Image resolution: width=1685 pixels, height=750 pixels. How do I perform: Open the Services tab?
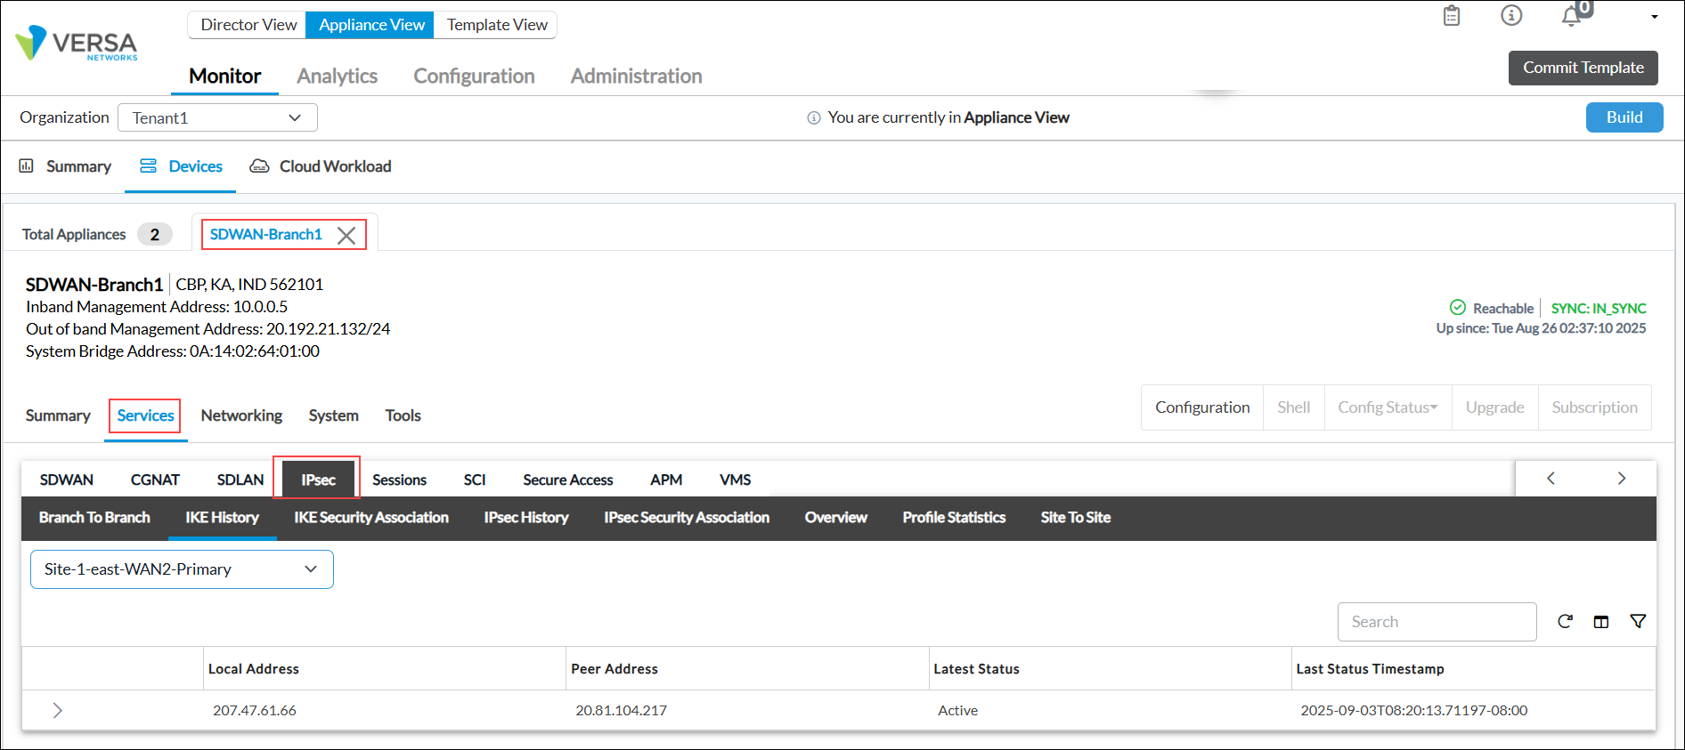145,415
